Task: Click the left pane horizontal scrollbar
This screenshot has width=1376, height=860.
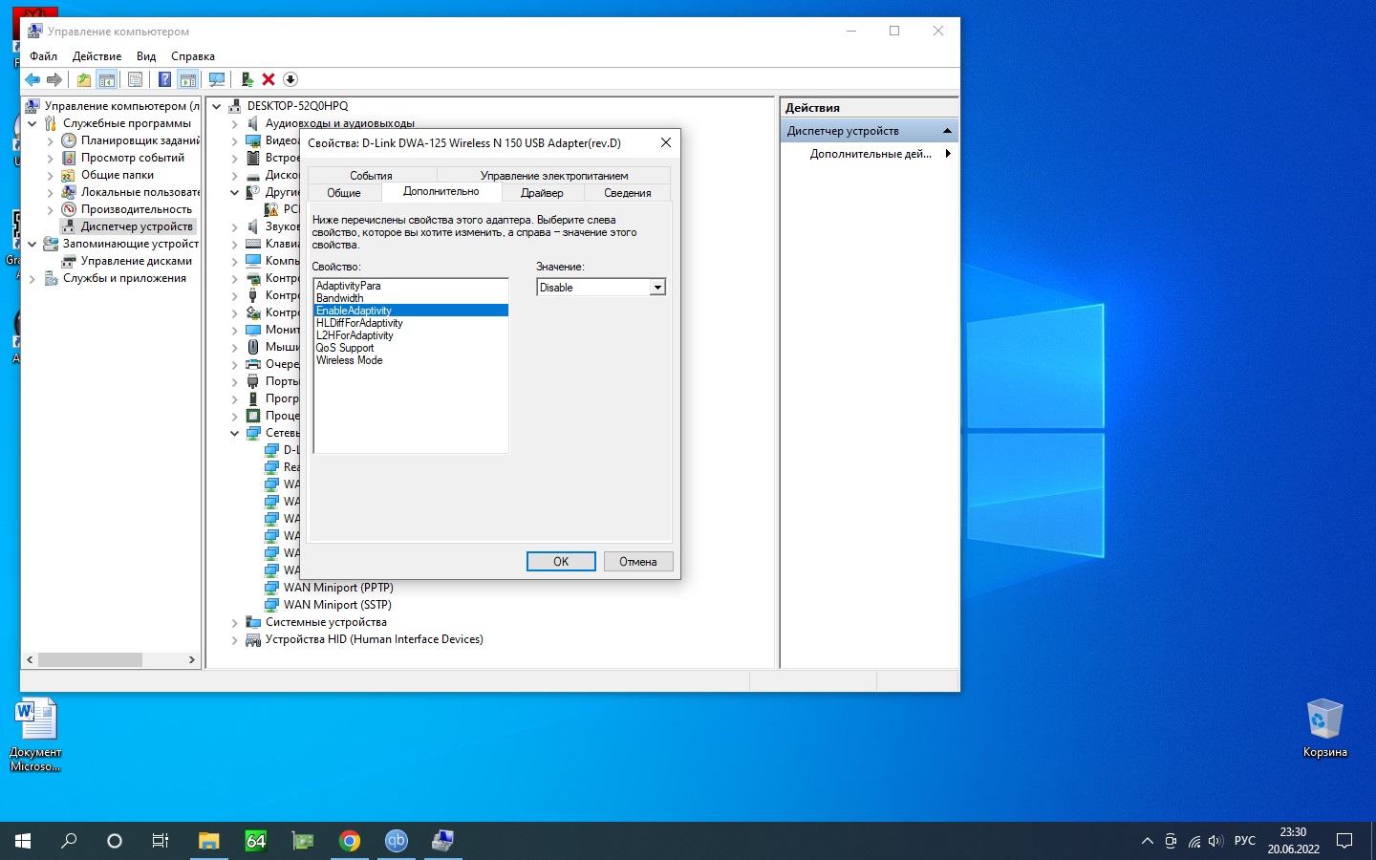Action: coord(91,659)
